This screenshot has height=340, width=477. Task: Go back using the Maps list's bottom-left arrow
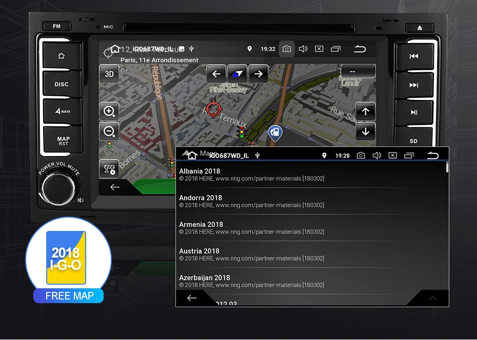tap(192, 298)
